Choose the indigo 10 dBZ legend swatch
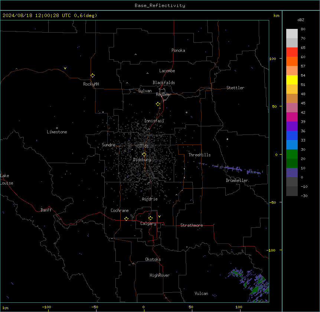320x312 pixels. coord(292,173)
